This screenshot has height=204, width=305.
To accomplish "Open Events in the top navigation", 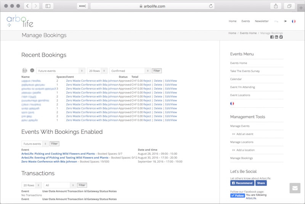I will click(246, 21).
